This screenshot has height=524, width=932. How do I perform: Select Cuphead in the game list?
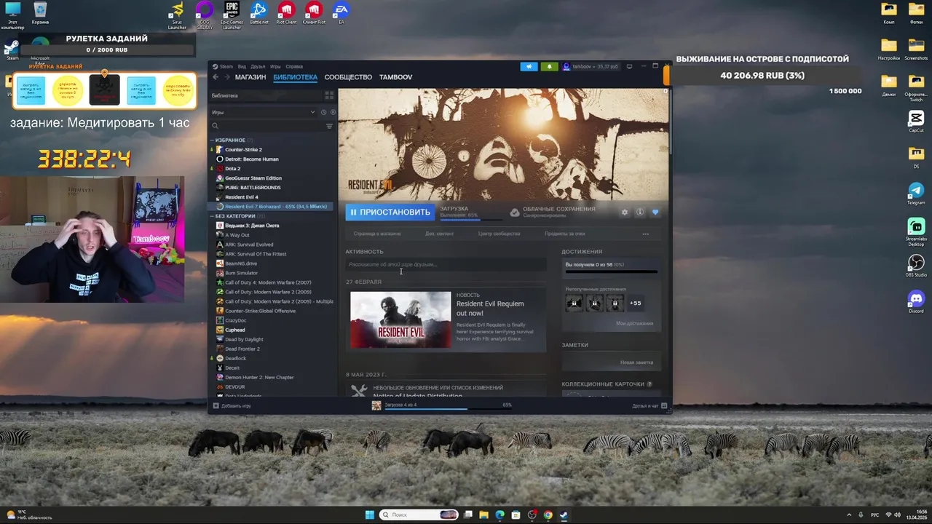(235, 330)
